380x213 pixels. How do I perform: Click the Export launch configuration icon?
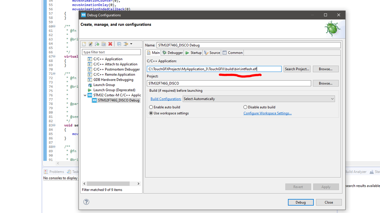pyautogui.click(x=97, y=44)
